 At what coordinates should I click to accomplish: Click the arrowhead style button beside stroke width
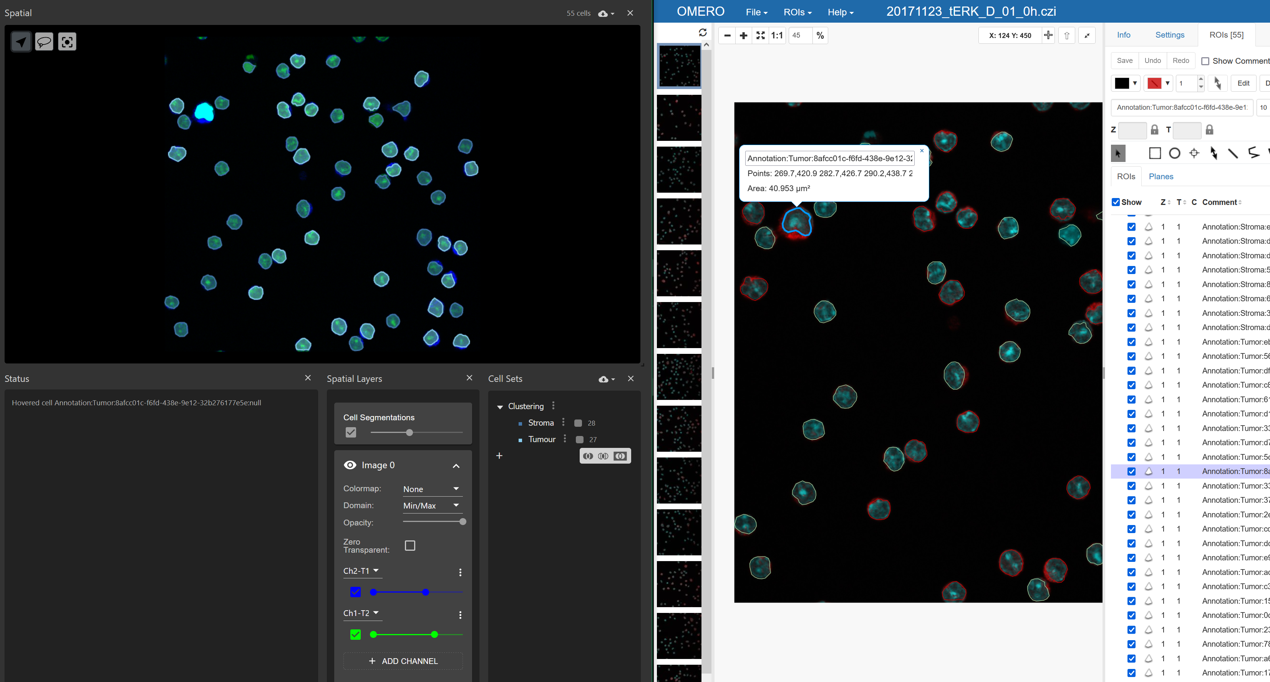(x=1217, y=83)
